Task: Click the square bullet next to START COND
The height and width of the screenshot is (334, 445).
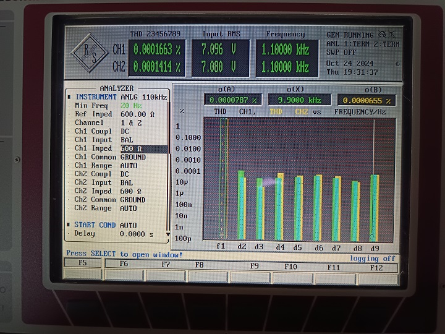Action: [69, 225]
